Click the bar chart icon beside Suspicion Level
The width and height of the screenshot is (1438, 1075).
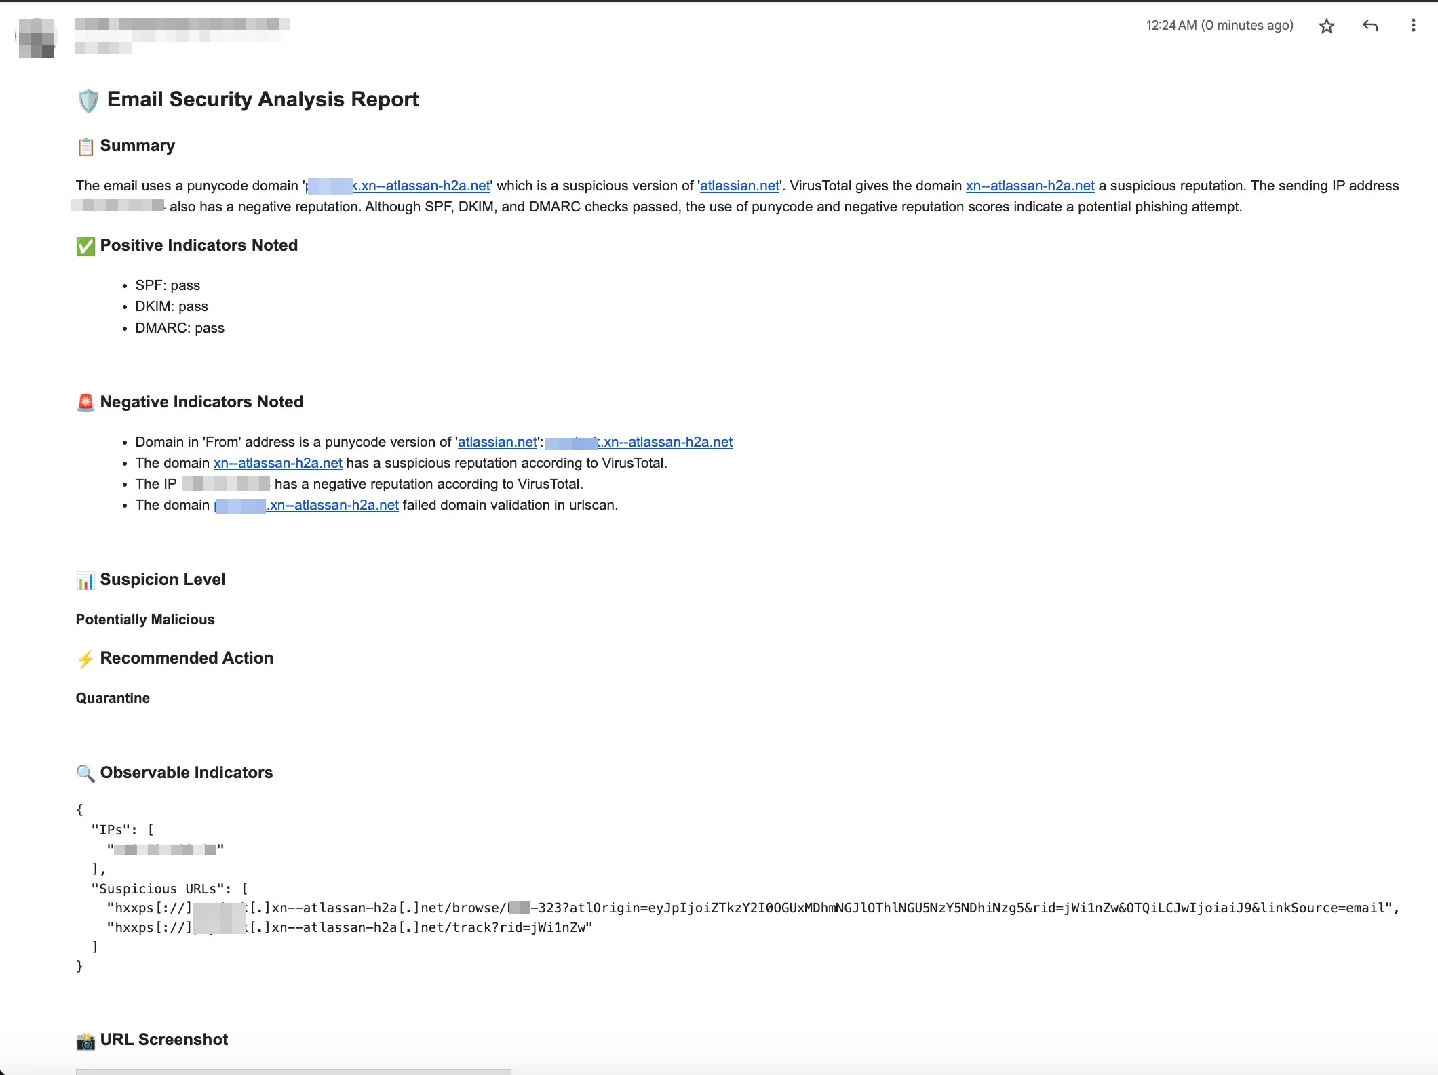coord(85,580)
